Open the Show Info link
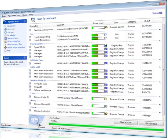This screenshot has height=138, width=167. tap(157, 13)
